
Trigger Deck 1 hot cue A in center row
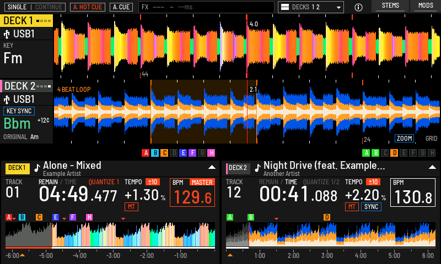point(146,153)
